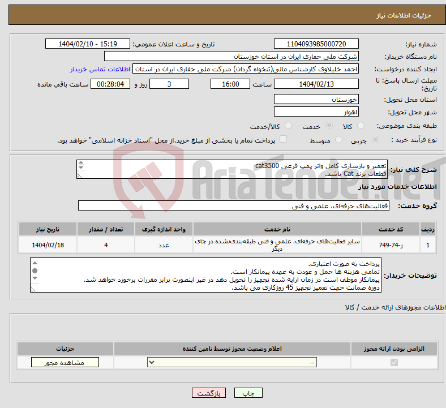Click the تاریخ نیاز column header

(x=48, y=229)
